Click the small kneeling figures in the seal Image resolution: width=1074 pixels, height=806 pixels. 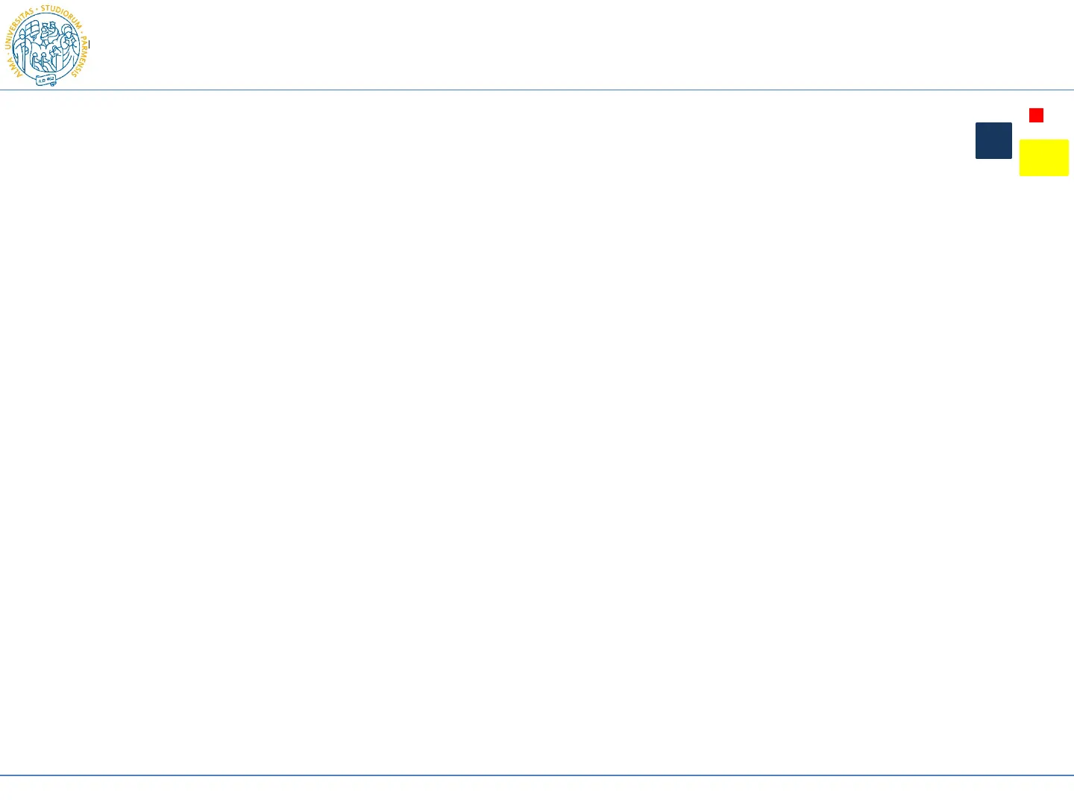(x=41, y=60)
